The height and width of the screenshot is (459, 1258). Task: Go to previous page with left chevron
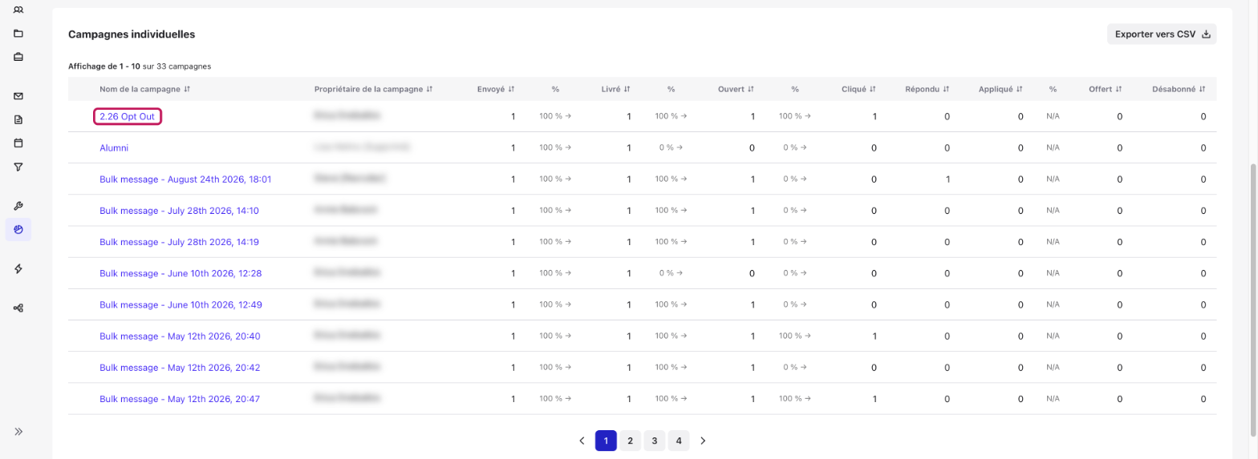point(582,441)
